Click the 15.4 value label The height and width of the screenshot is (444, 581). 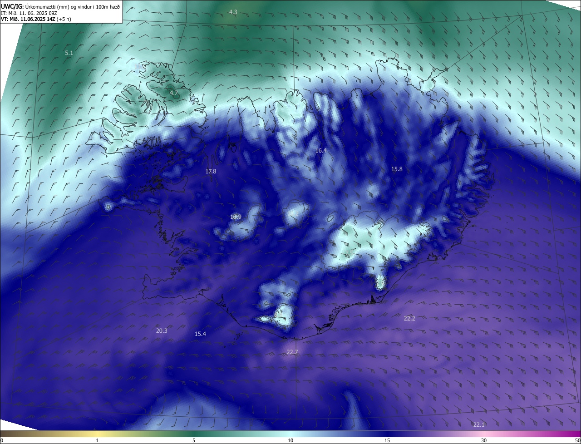pyautogui.click(x=200, y=334)
